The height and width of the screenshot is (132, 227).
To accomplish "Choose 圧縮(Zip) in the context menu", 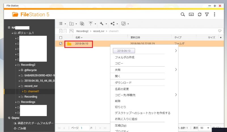I will 121,125.
